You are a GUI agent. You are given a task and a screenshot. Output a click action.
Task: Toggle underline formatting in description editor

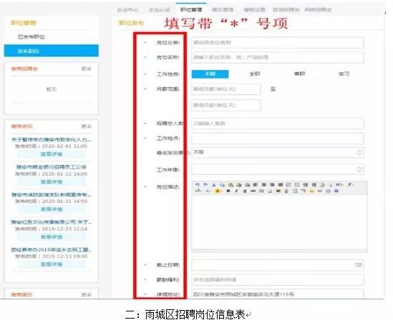point(245,191)
